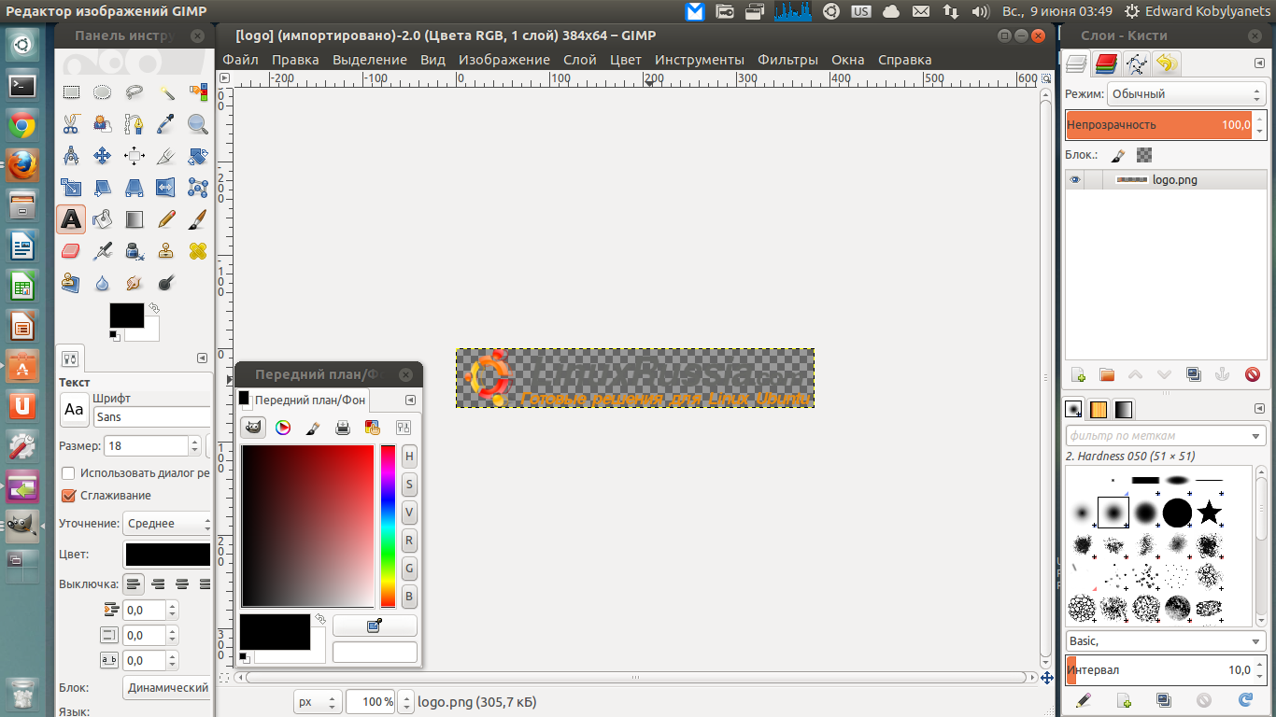Switch to the Undo History tab

click(x=1166, y=63)
